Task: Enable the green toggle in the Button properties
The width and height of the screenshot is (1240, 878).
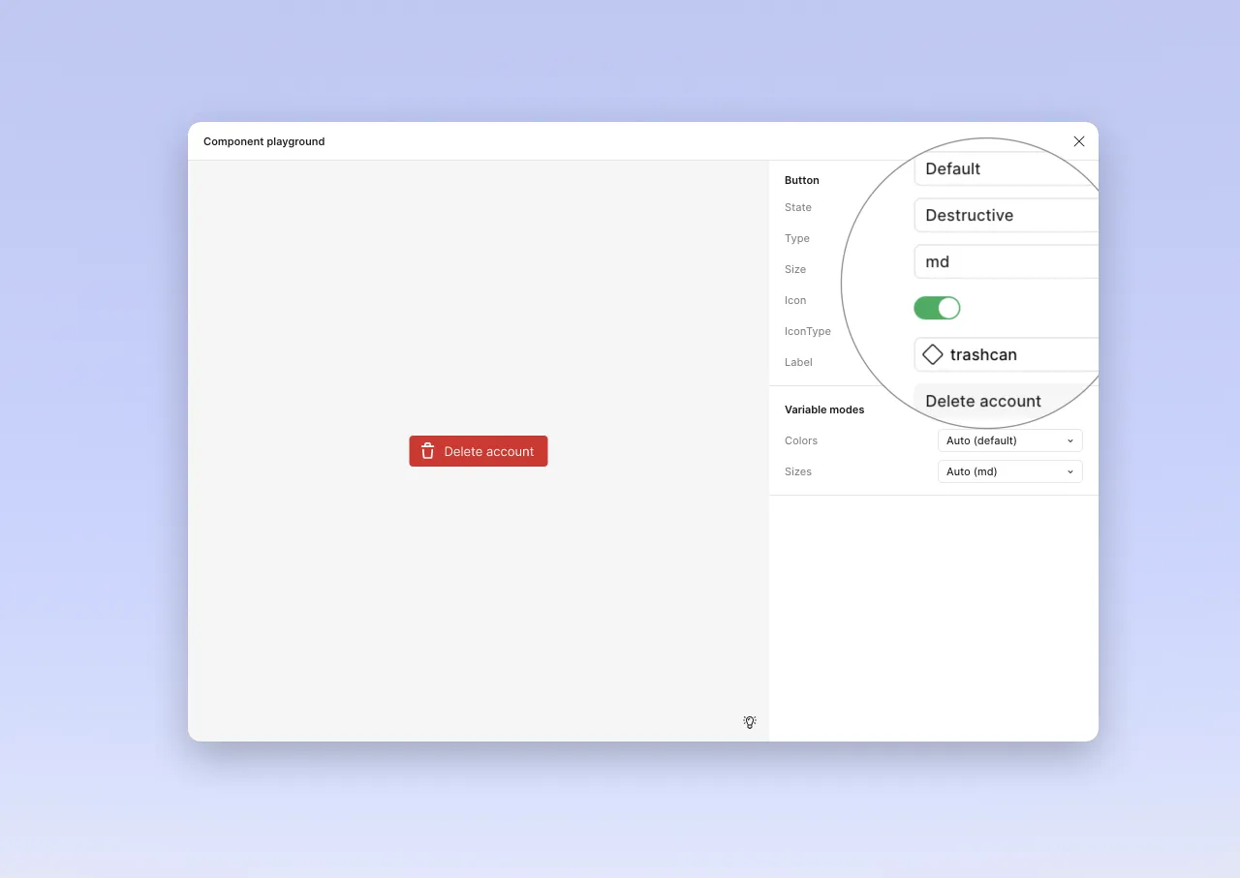Action: [937, 307]
